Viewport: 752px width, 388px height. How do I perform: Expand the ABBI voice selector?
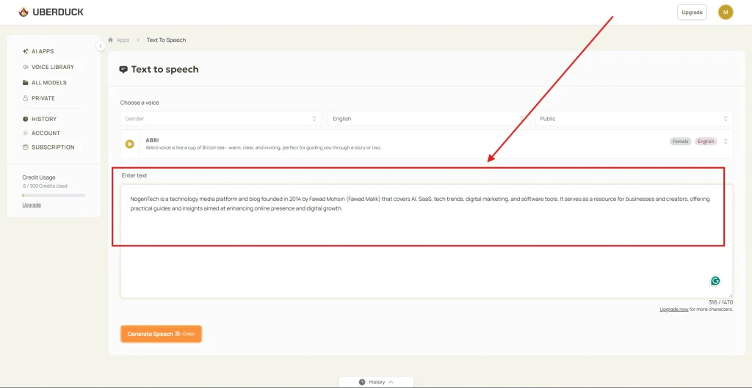pyautogui.click(x=726, y=142)
